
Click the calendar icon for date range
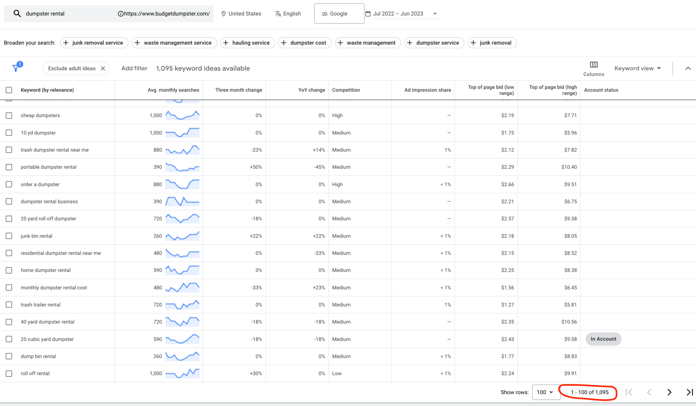tap(368, 14)
